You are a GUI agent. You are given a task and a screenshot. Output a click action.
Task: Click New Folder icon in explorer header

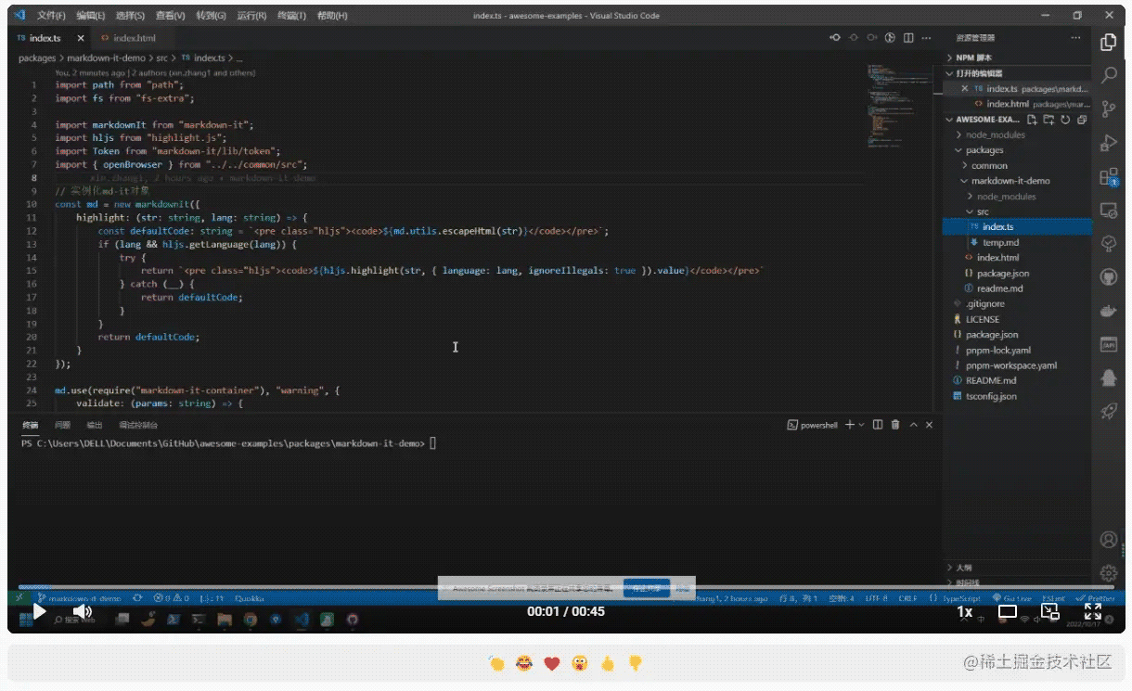click(1048, 120)
